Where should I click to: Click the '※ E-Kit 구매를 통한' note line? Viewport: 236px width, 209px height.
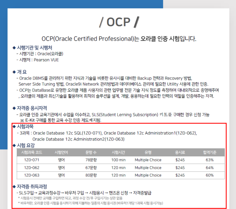(x=61, y=120)
